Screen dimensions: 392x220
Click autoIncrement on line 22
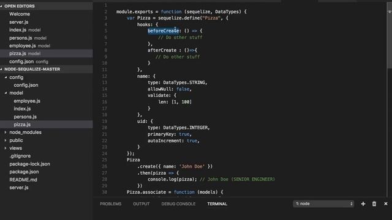(x=164, y=141)
